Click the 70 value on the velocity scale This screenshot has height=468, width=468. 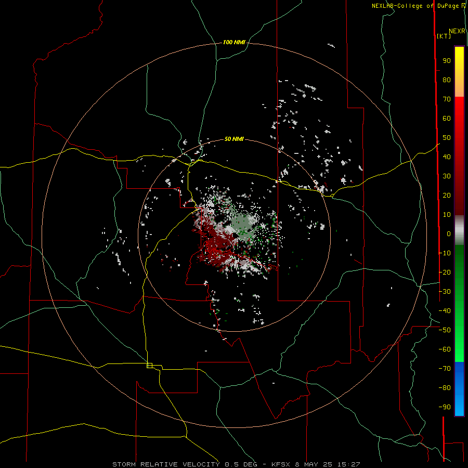[447, 99]
